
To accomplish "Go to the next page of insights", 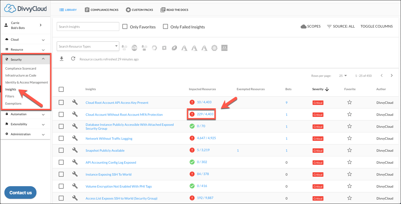I will 392,76.
